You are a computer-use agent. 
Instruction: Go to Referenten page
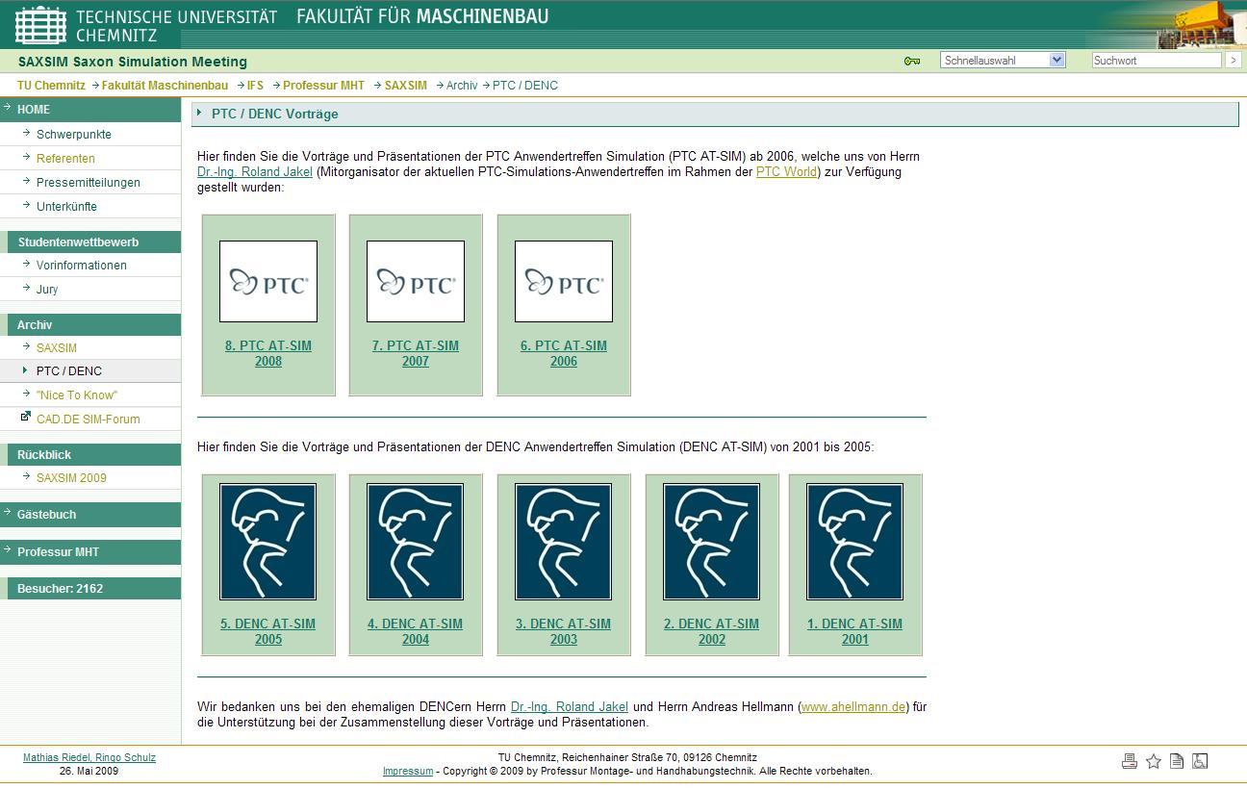click(65, 159)
